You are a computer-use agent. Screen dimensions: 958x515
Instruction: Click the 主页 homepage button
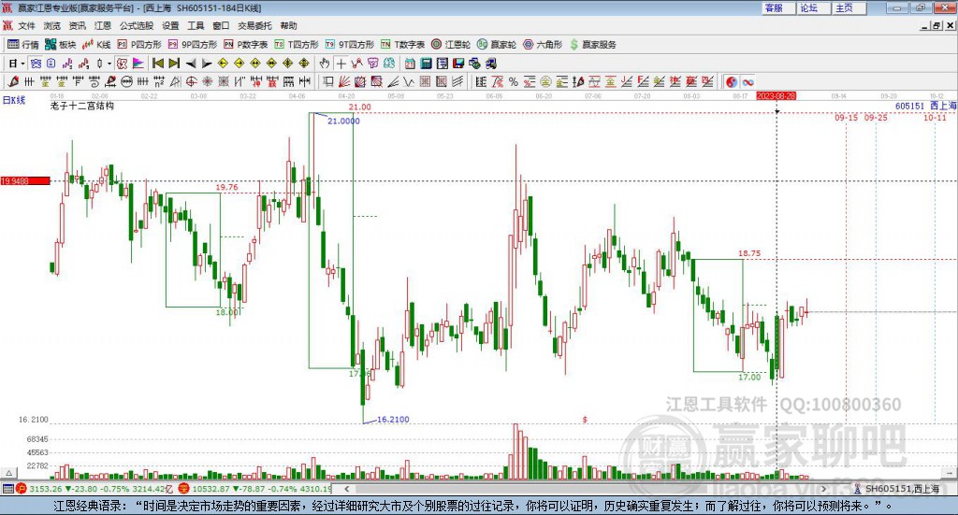[849, 7]
